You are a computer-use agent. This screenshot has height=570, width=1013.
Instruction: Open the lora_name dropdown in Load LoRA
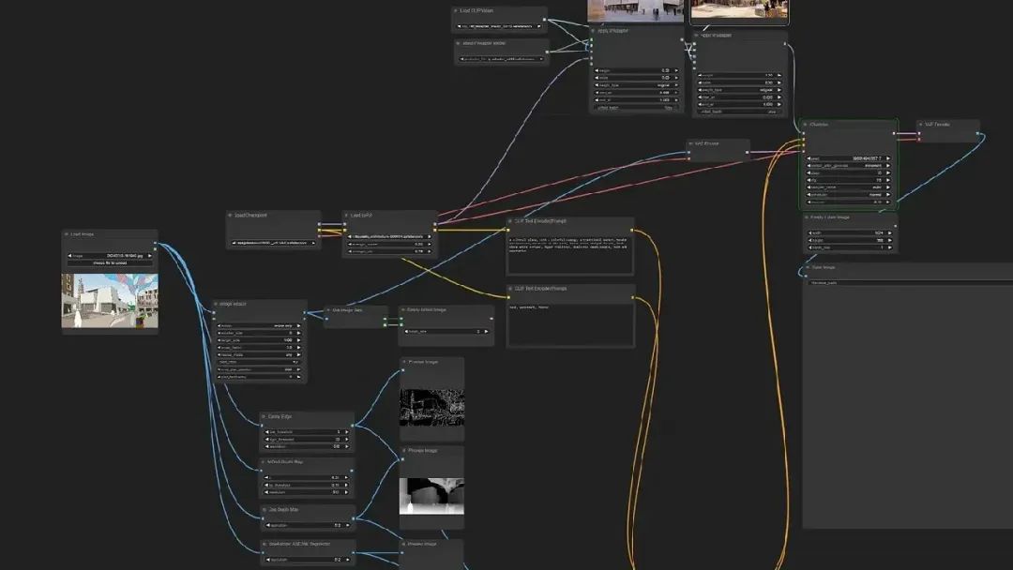(x=389, y=237)
